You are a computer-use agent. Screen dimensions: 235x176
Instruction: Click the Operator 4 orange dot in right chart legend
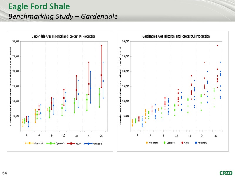(x=147, y=143)
